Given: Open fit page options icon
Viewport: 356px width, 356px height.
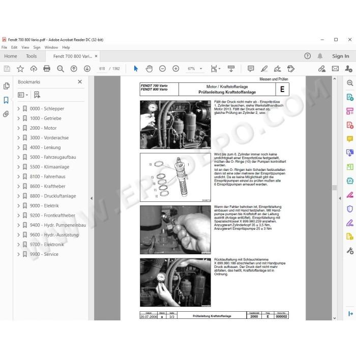Looking at the screenshot, I should (214, 69).
